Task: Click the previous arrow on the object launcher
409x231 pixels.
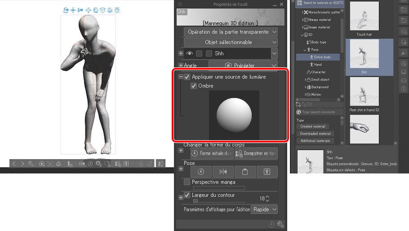Action: 13,164
